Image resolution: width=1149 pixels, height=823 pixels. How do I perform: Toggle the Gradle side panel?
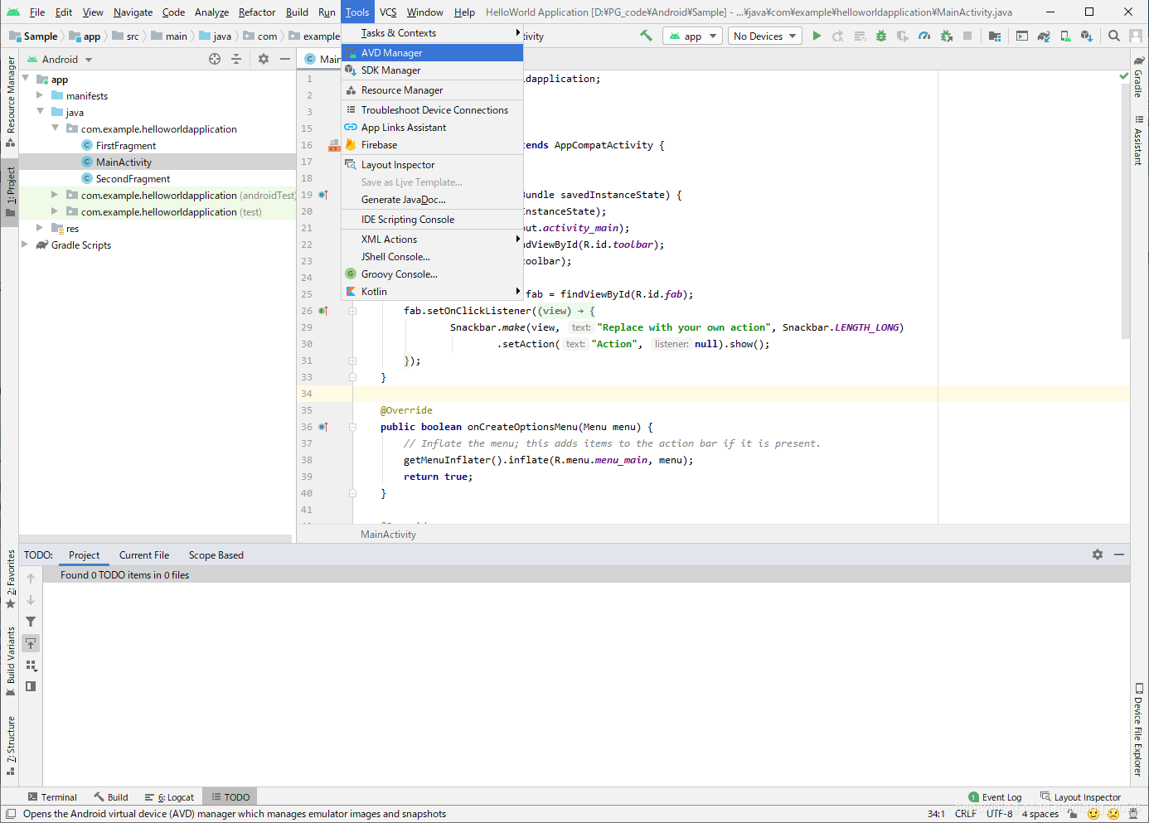[x=1139, y=77]
